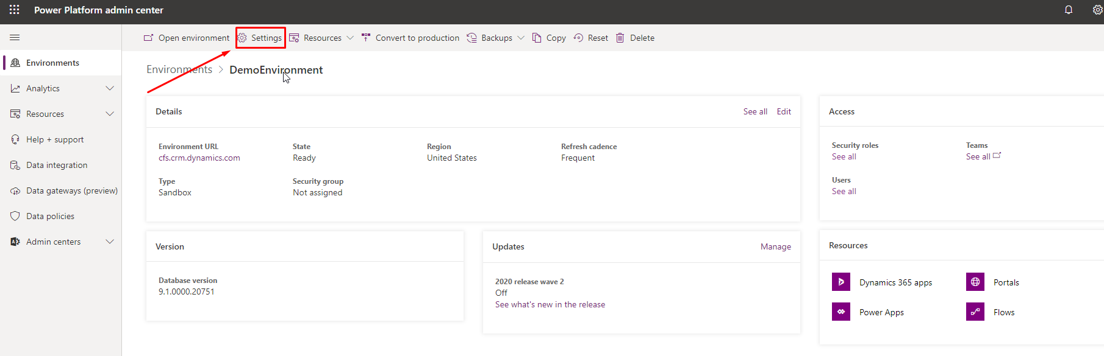
Task: Click See all under Security roles
Action: pos(844,156)
